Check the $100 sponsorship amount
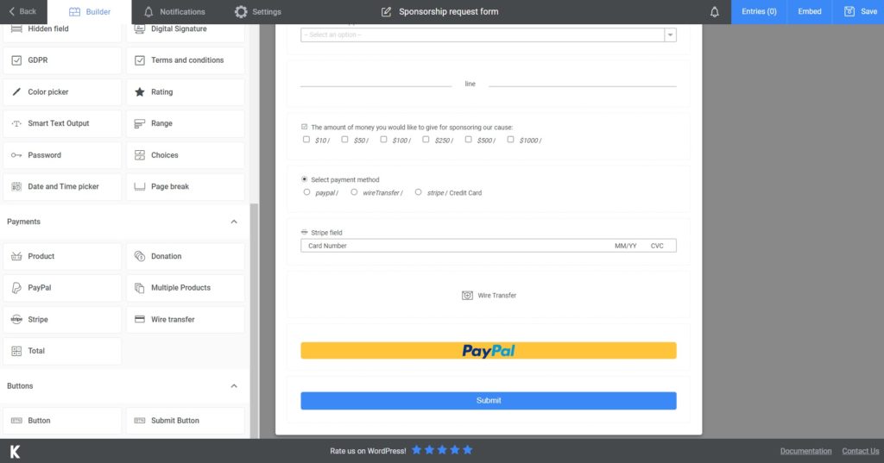The width and height of the screenshot is (884, 463). (383, 139)
